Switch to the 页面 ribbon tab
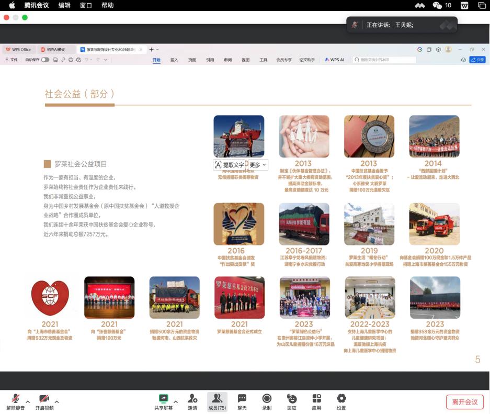 (x=192, y=60)
